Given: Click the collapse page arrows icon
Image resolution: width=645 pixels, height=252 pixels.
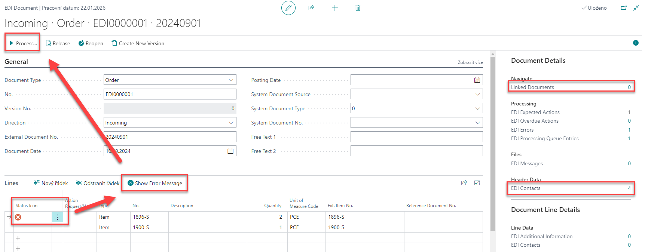Looking at the screenshot, I should (x=636, y=8).
